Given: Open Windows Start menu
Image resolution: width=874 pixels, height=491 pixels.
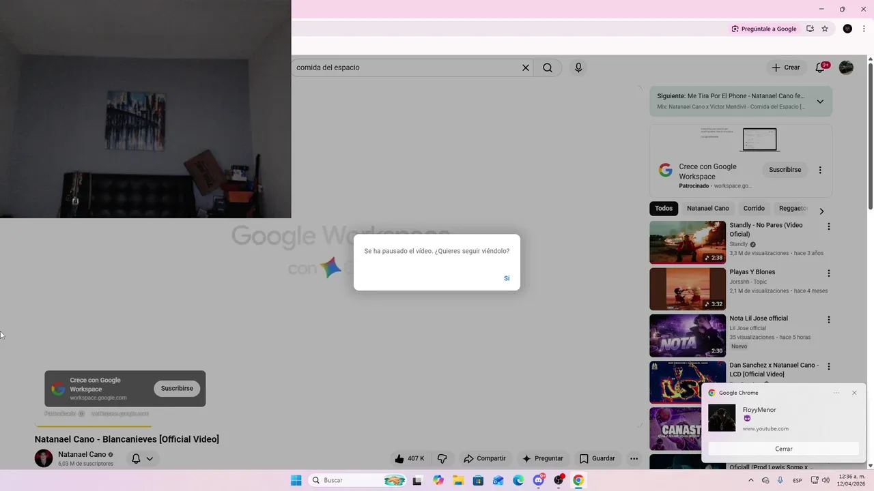Looking at the screenshot, I should [x=296, y=480].
